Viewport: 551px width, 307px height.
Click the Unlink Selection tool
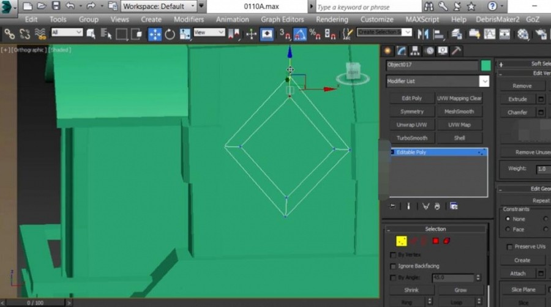click(25, 34)
